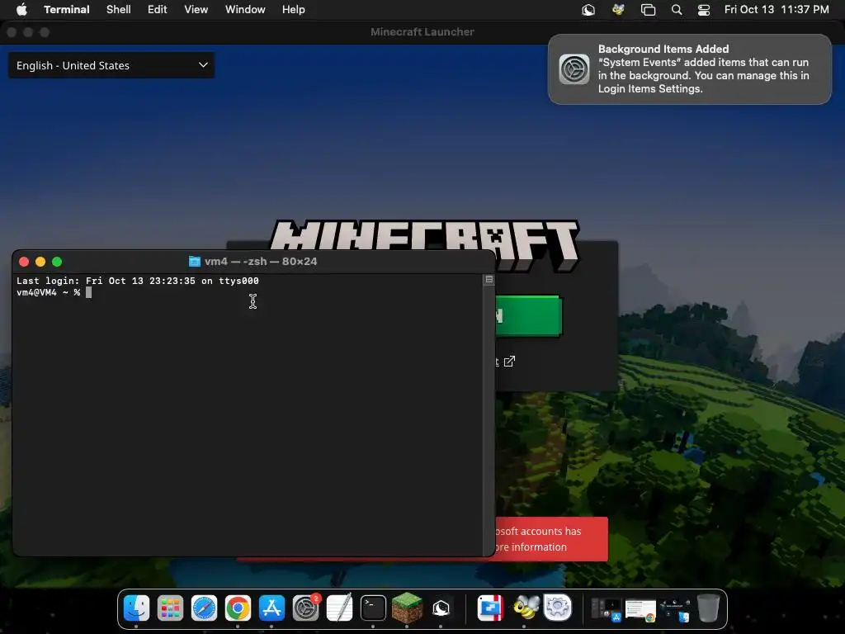Expand the English - United States language dropdown
The width and height of the screenshot is (845, 634).
click(x=111, y=65)
